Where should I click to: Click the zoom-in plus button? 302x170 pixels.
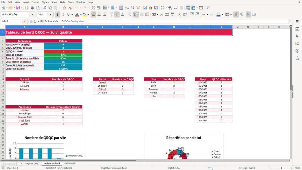click(292, 168)
